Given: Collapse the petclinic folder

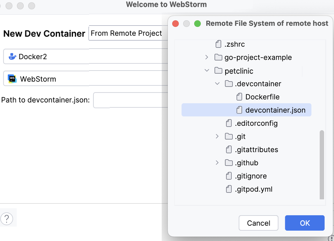Looking at the screenshot, I should click(207, 71).
